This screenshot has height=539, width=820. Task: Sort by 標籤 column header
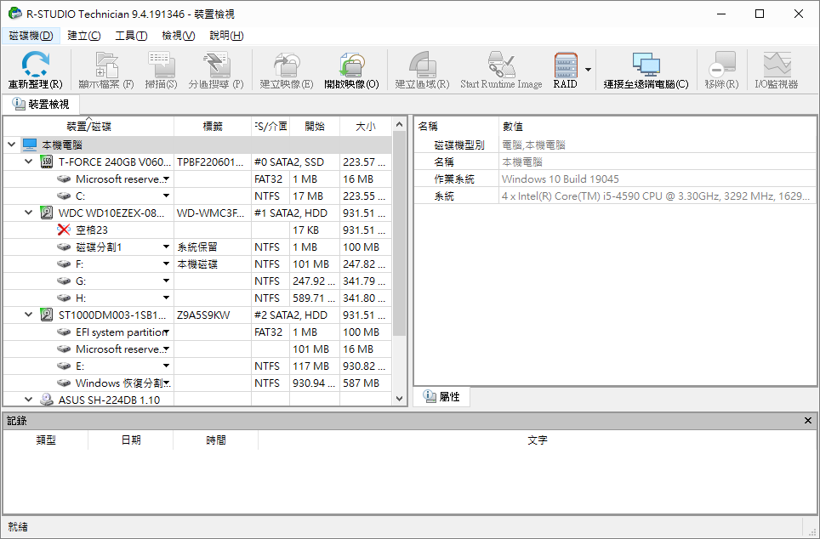click(x=213, y=127)
